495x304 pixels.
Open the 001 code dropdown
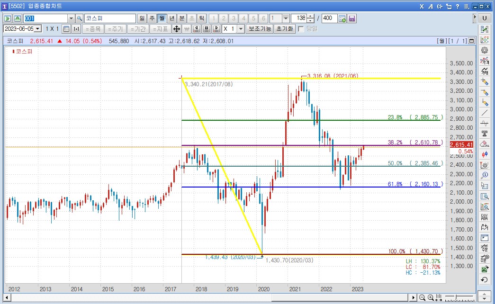pos(71,18)
